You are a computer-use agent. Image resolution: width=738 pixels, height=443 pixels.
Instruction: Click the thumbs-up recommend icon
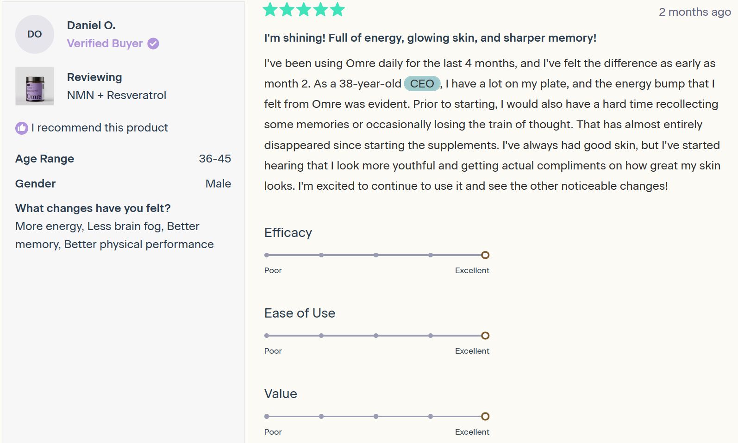tap(22, 128)
